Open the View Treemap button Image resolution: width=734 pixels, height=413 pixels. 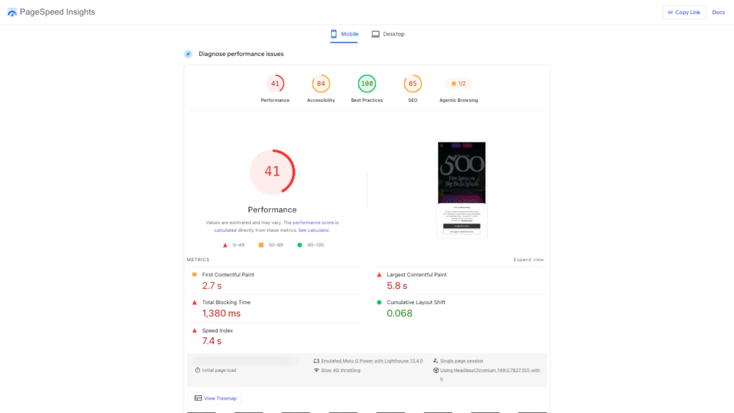click(x=214, y=398)
